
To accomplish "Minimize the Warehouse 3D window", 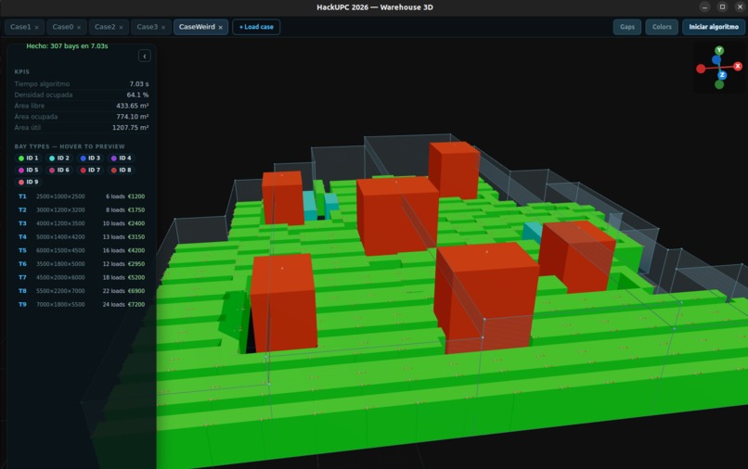I will pyautogui.click(x=704, y=7).
